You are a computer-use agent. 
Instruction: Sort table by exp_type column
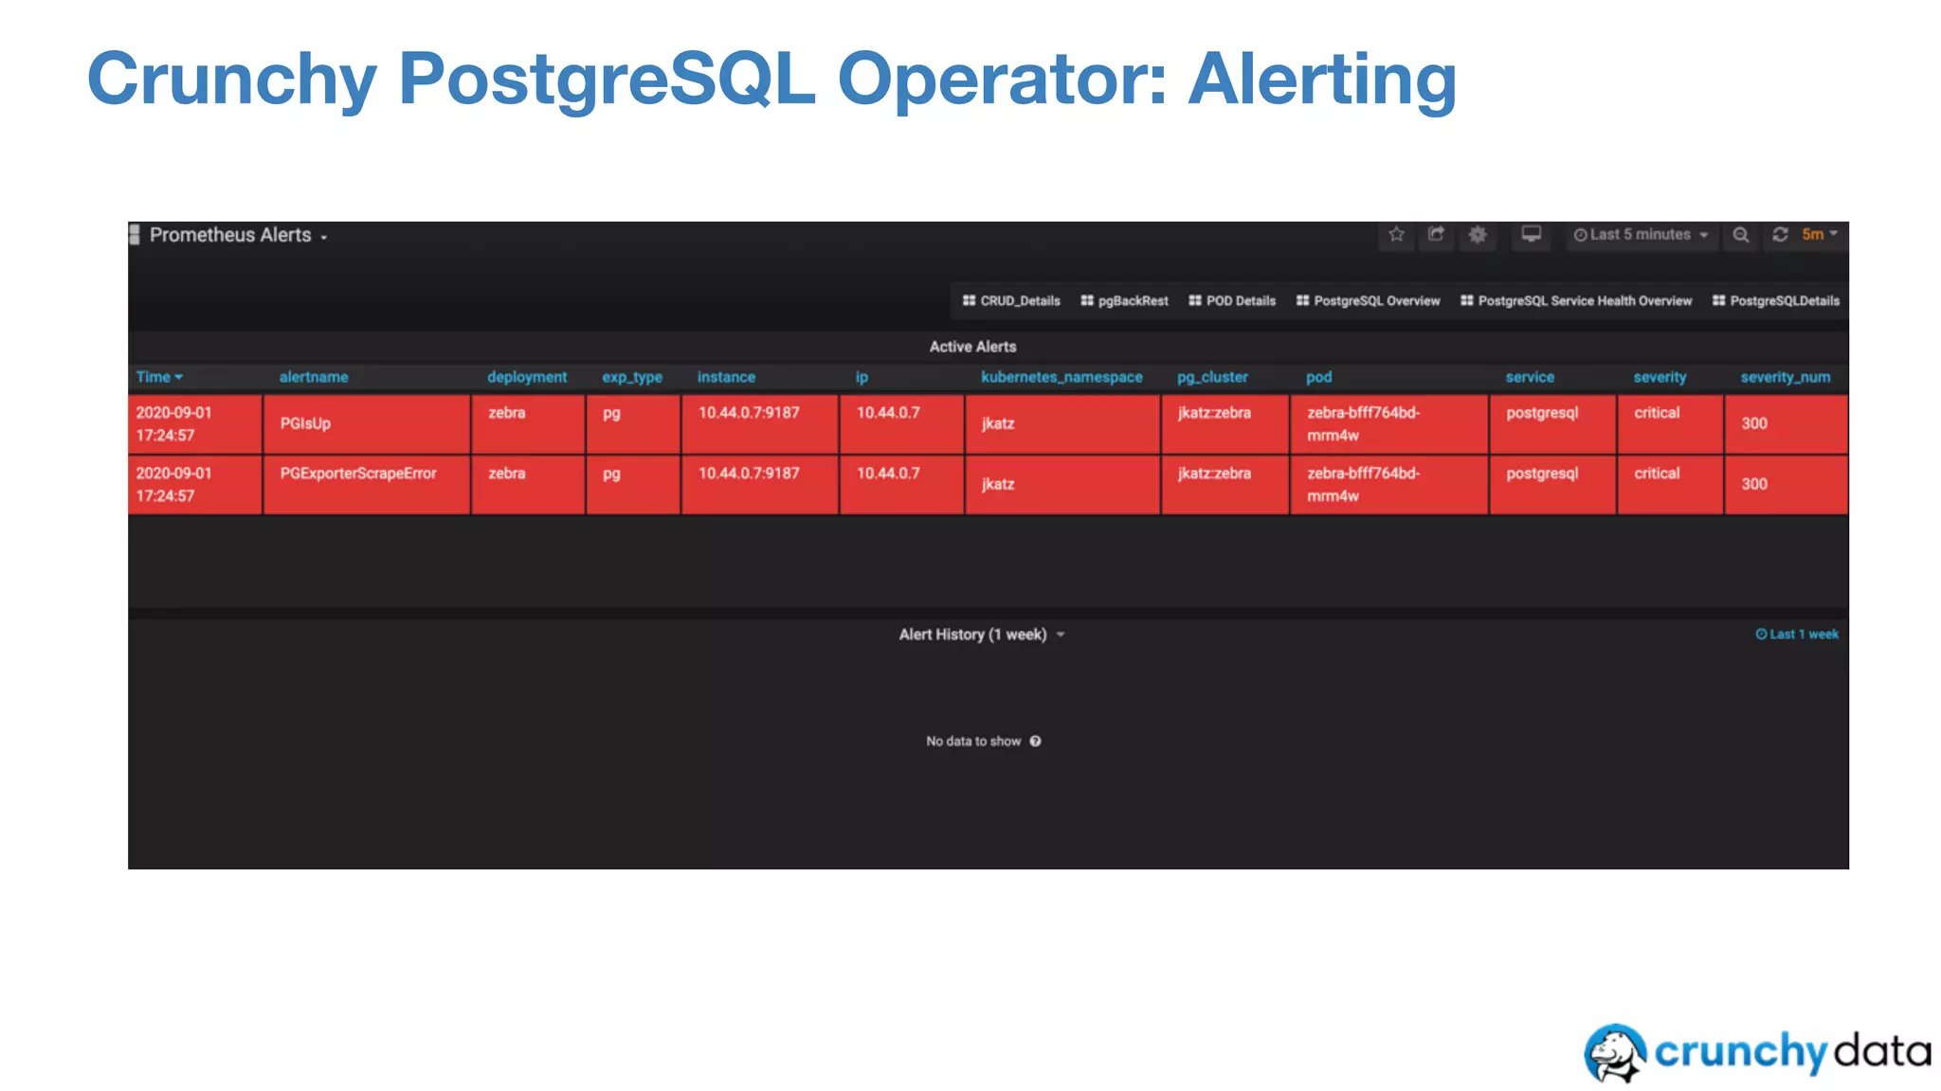(x=632, y=377)
